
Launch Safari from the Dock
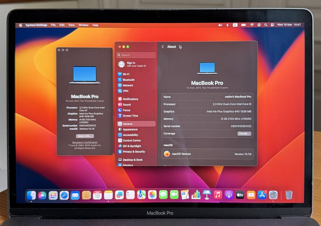64,195
